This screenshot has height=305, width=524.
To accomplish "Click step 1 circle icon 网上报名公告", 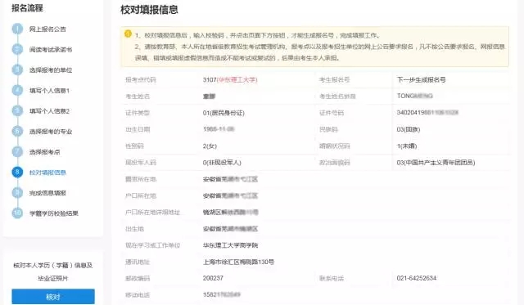I will (x=17, y=29).
